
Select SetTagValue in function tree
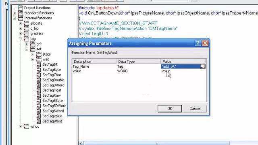click(52, 116)
